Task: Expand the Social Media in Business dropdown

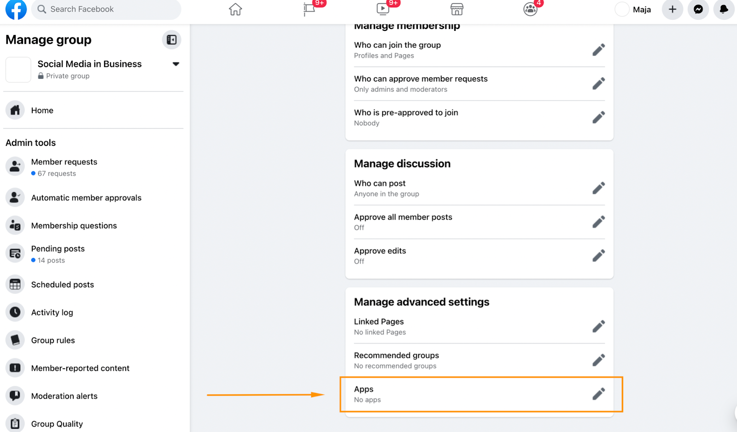Action: [x=175, y=64]
